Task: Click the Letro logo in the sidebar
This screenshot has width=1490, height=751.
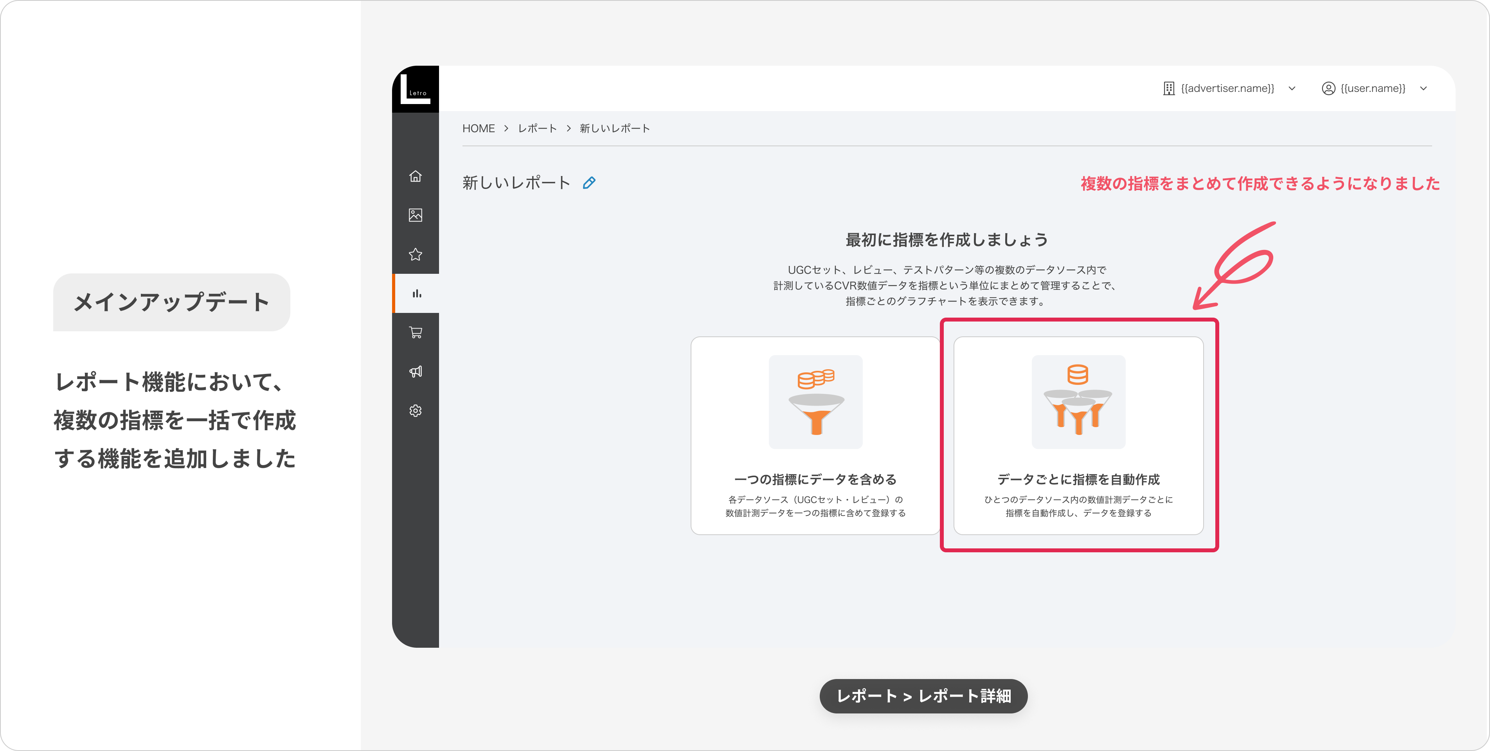Action: pos(415,89)
